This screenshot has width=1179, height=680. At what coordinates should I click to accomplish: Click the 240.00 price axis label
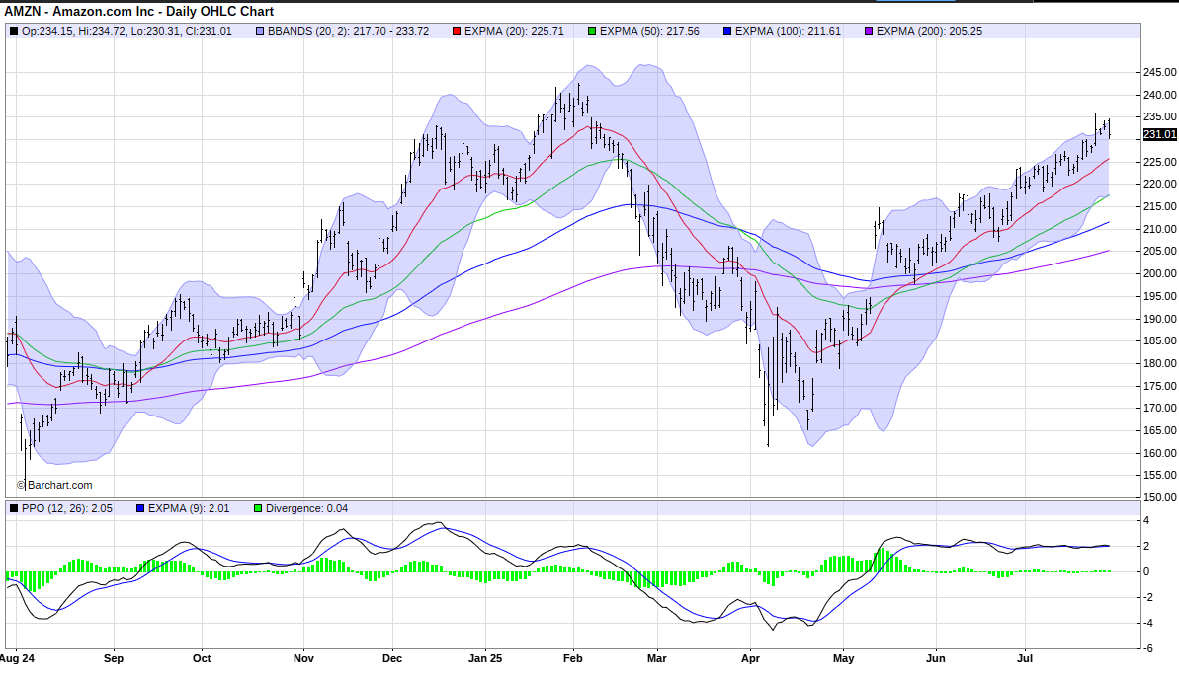coord(1159,95)
